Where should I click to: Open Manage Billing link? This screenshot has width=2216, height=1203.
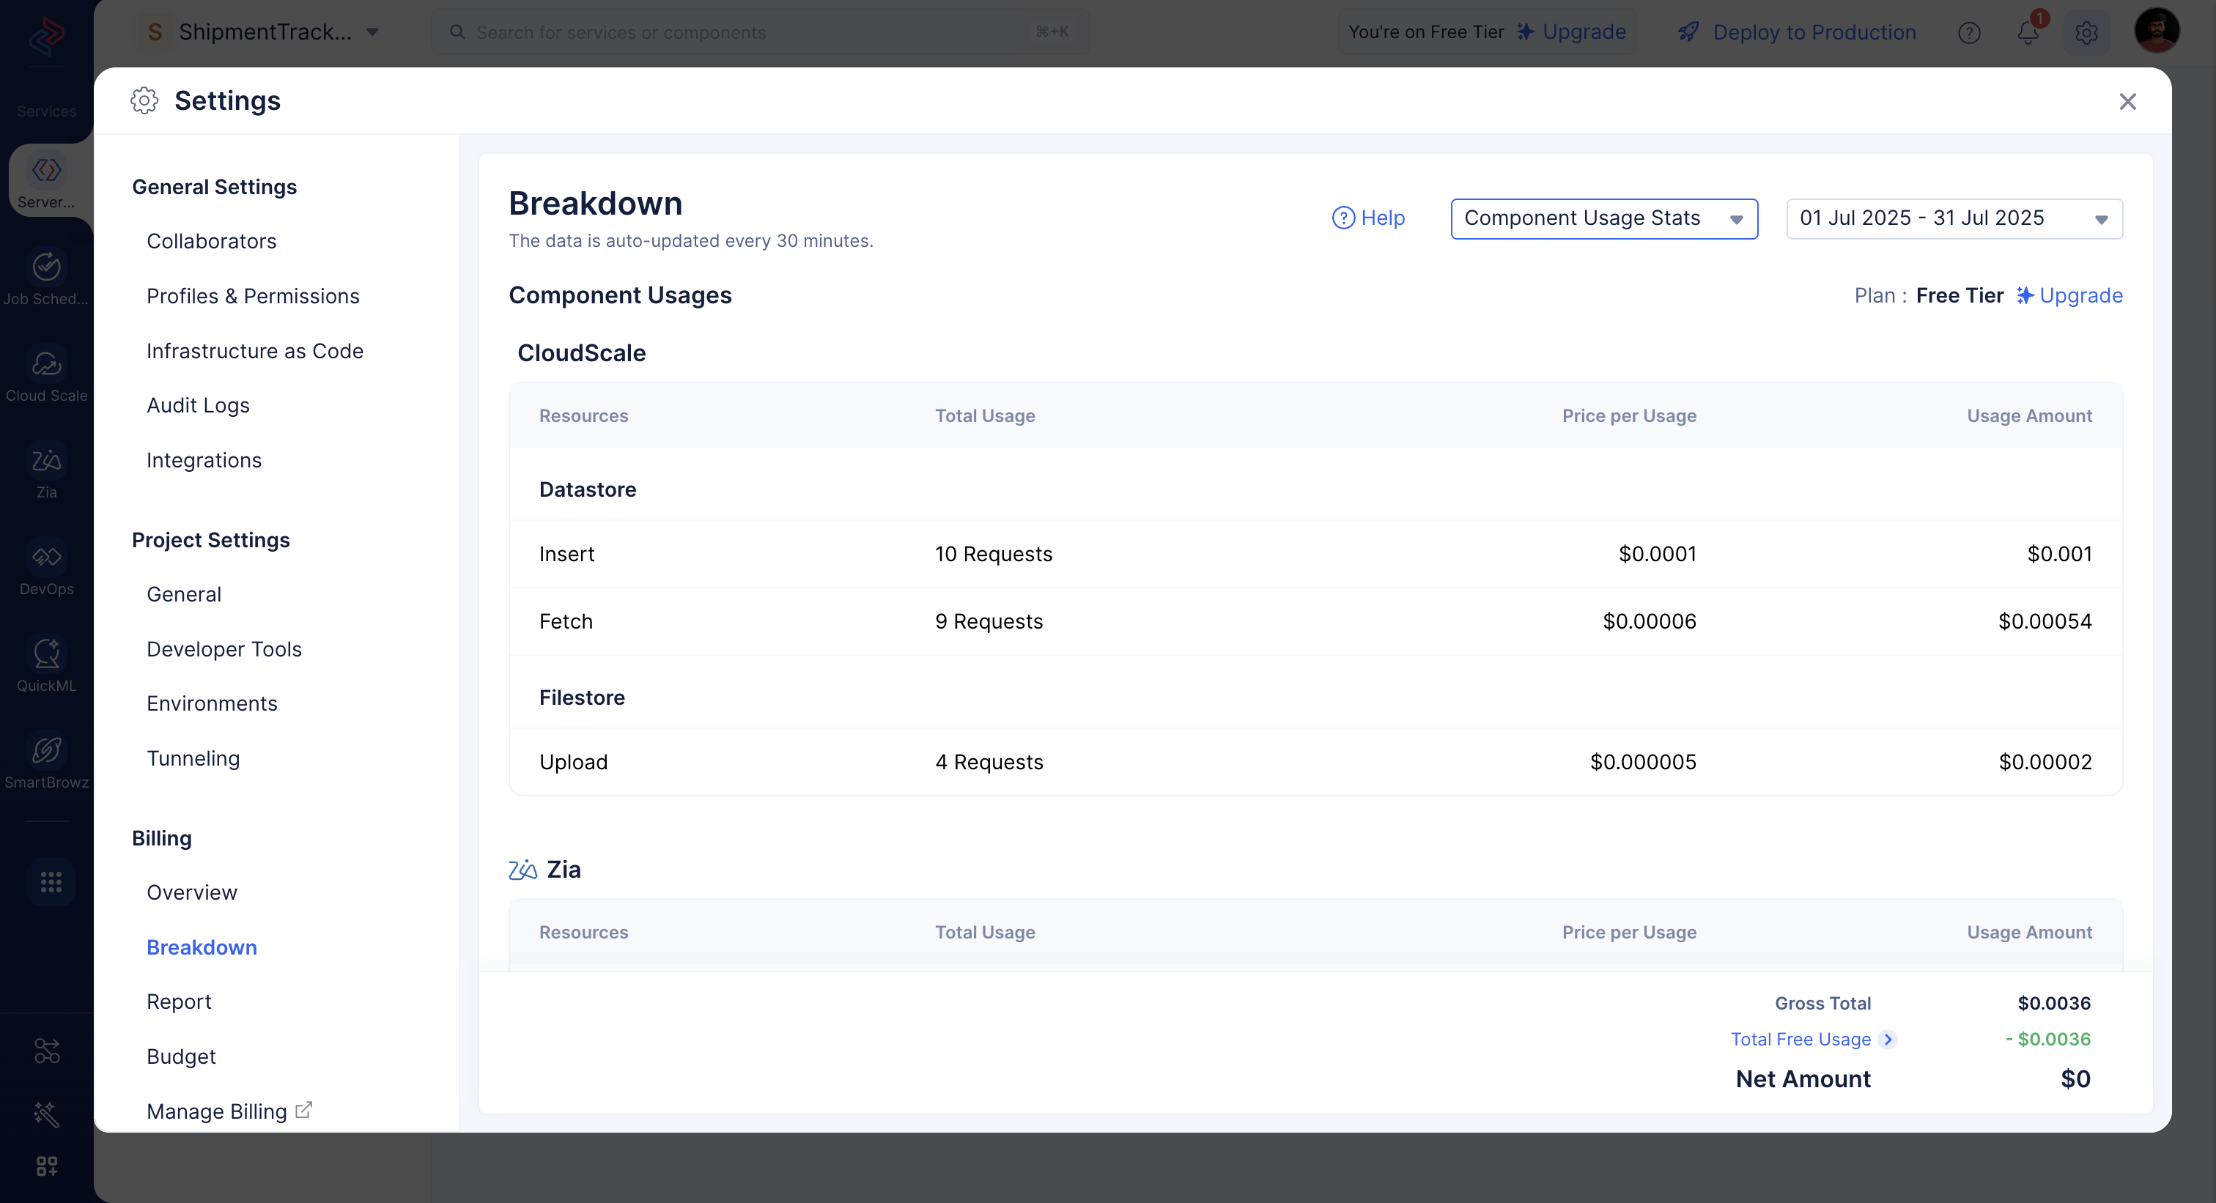[217, 1111]
